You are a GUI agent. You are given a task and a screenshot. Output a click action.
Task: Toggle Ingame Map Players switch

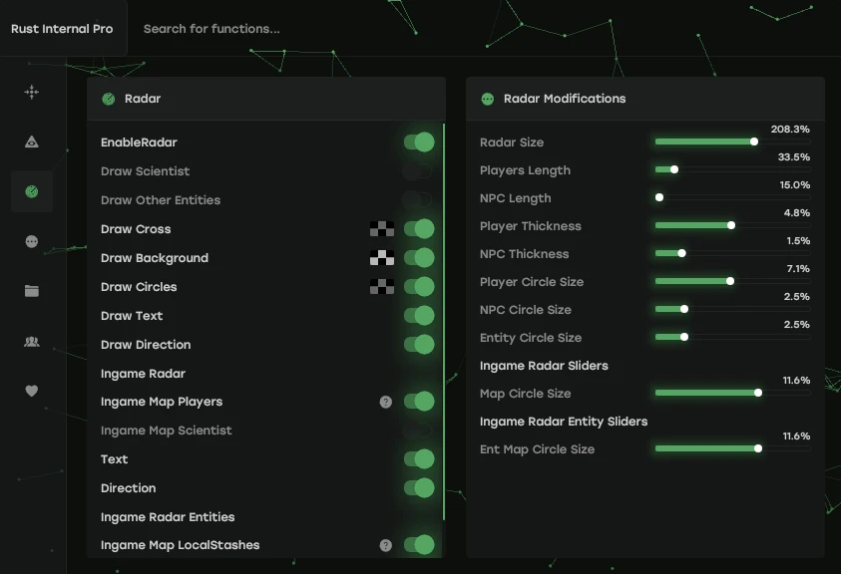click(419, 402)
